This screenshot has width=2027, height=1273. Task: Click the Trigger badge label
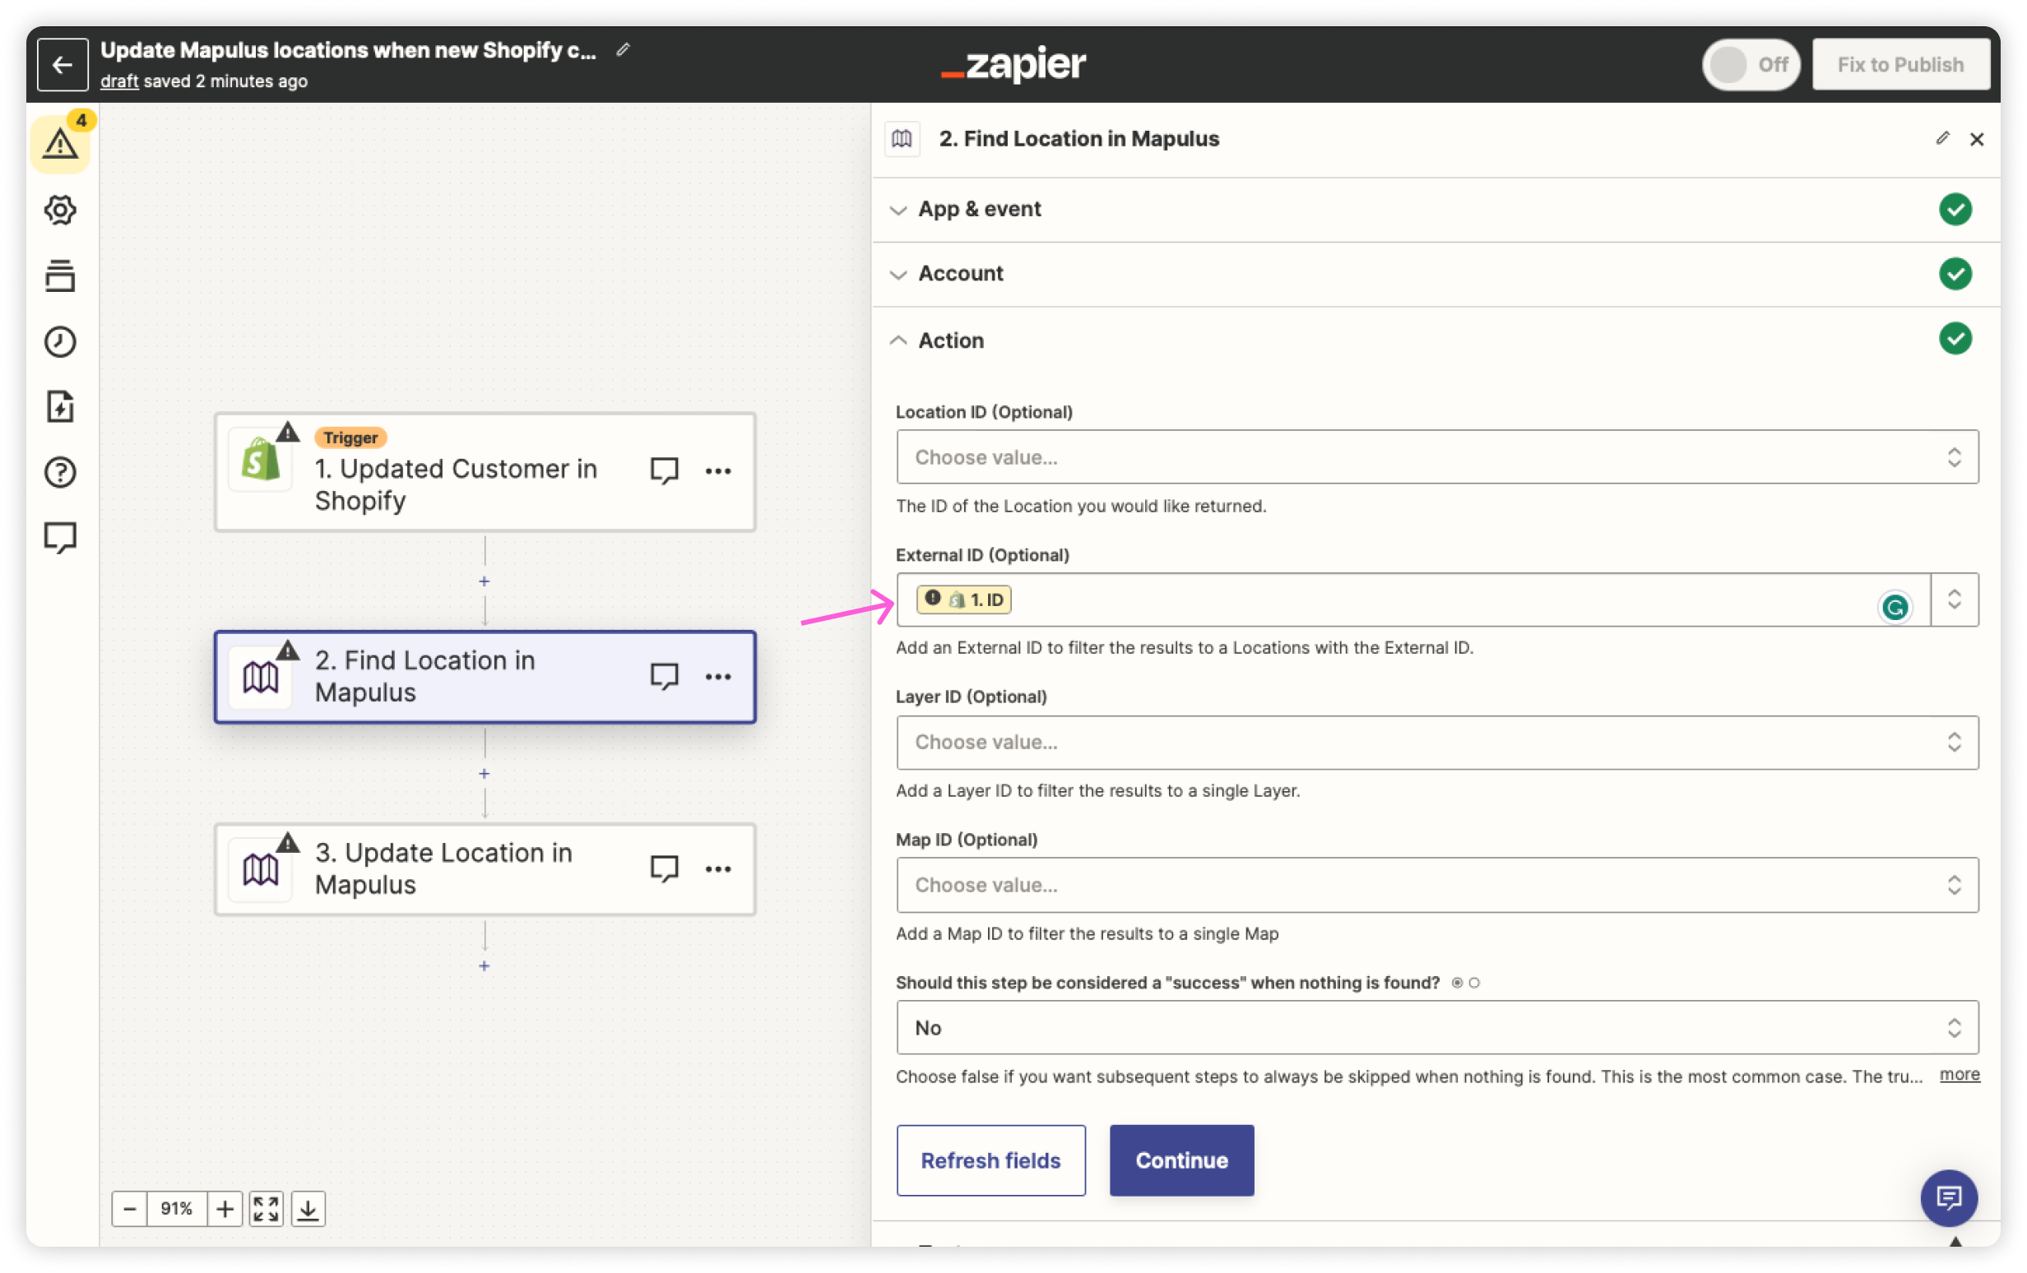click(350, 437)
